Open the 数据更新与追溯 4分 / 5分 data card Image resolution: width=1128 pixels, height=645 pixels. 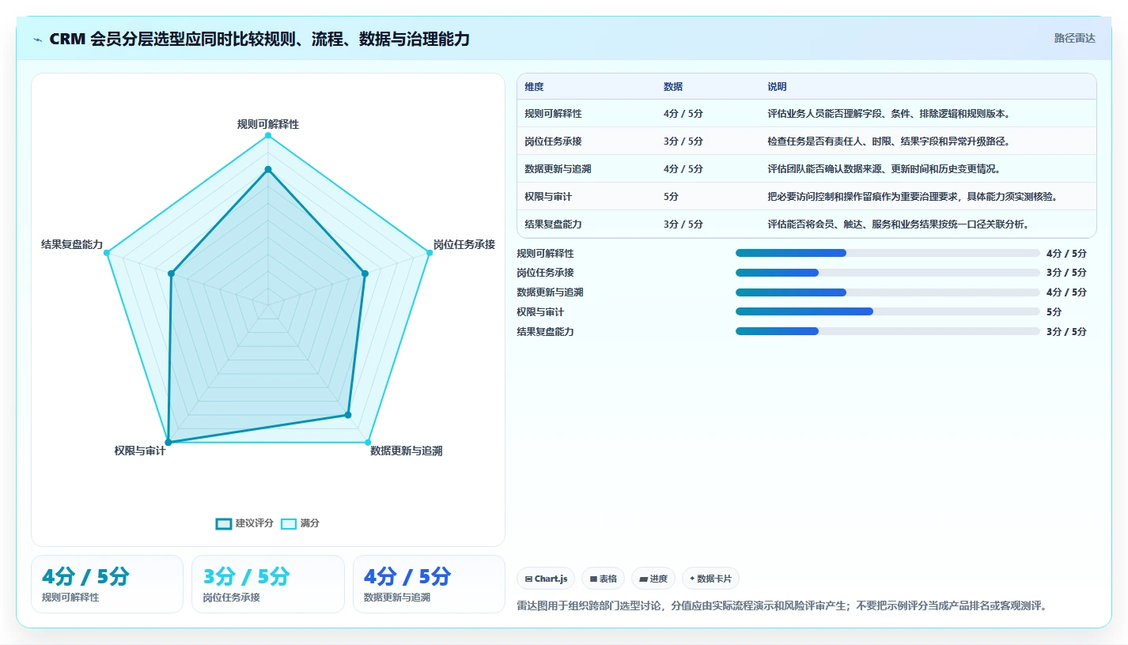coord(429,584)
